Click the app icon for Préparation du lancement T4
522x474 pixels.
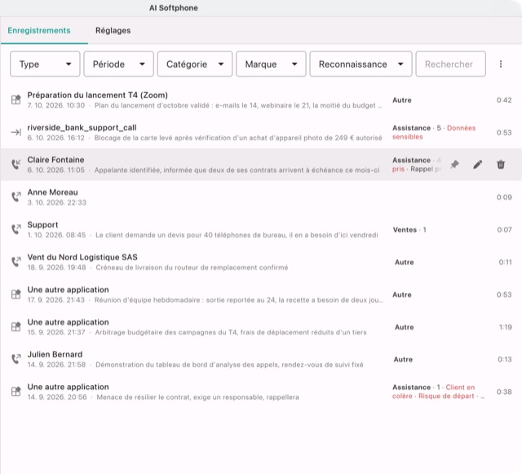tap(16, 100)
